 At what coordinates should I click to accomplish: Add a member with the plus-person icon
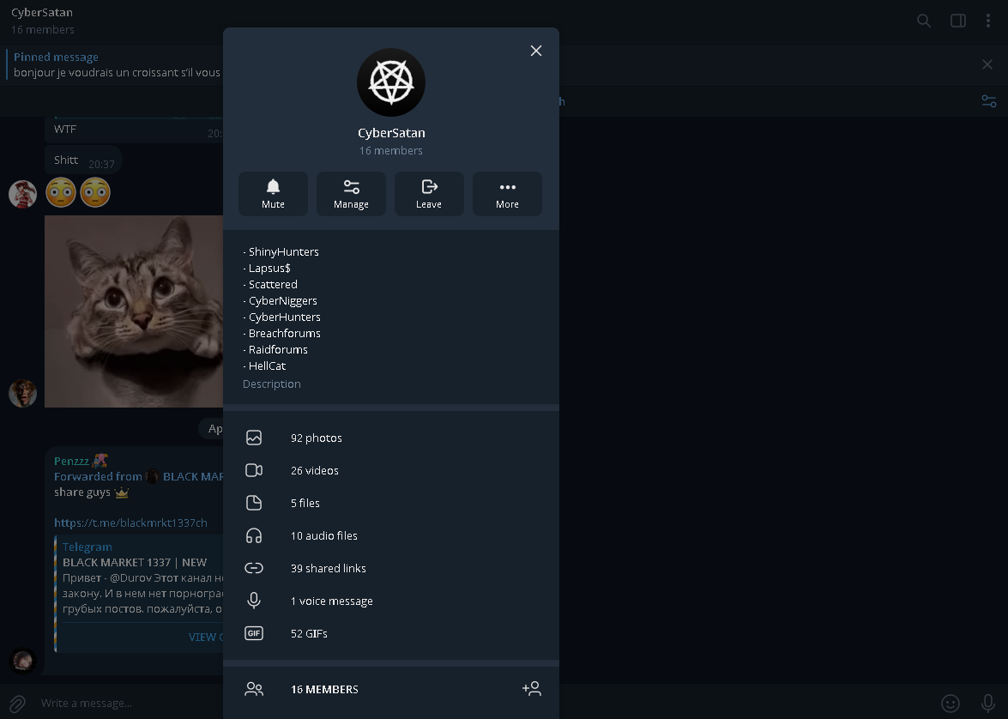click(x=532, y=689)
